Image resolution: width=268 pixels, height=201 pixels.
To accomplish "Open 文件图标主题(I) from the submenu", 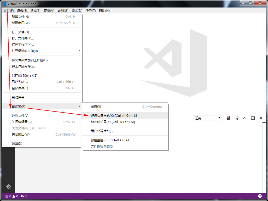I will pos(125,147).
